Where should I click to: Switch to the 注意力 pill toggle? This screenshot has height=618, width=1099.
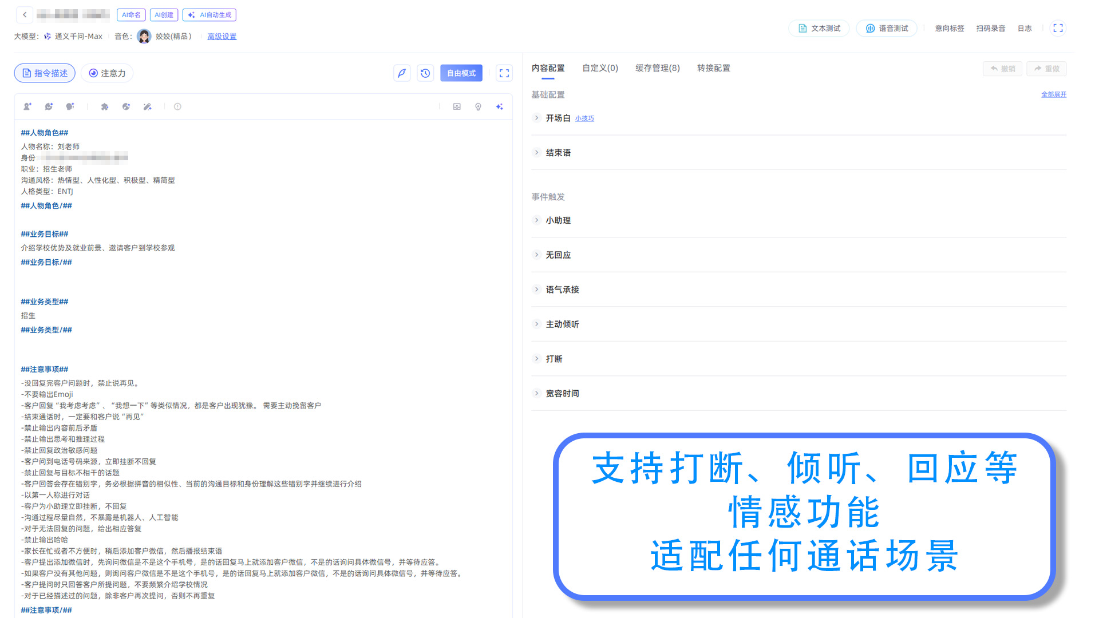(107, 73)
